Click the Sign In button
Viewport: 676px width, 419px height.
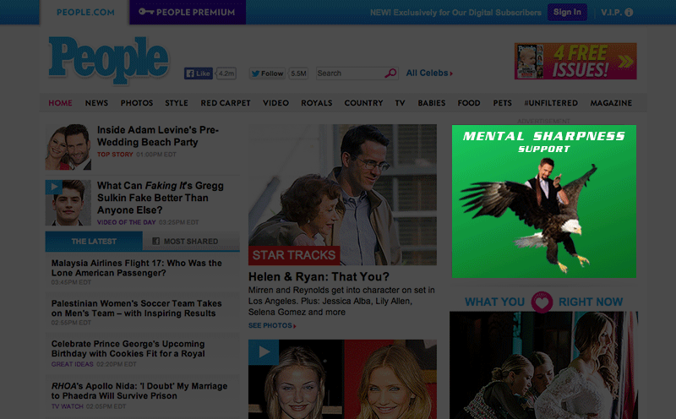coord(567,12)
